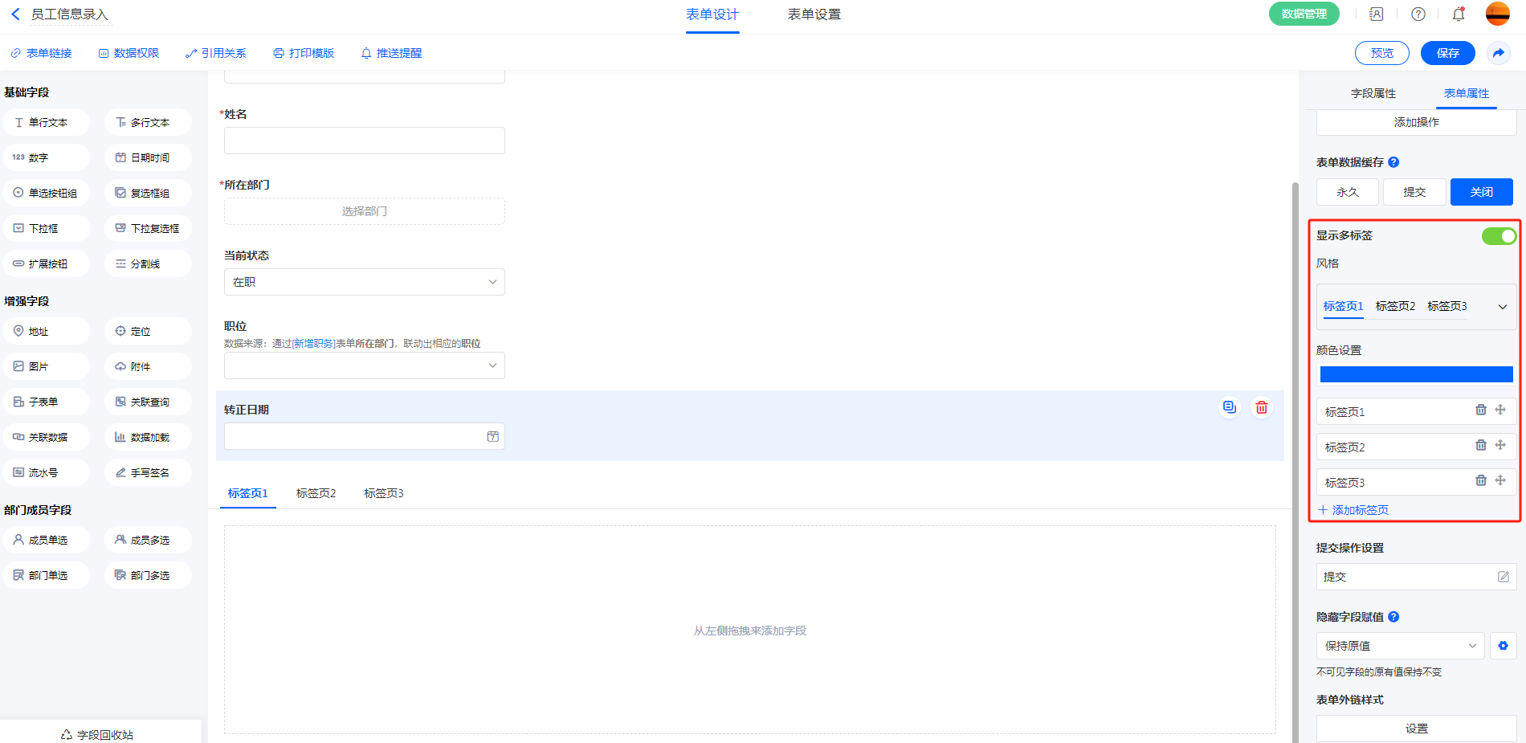This screenshot has width=1526, height=743.
Task: Delete 标签页2 using its trash icon
Action: pyautogui.click(x=1480, y=446)
